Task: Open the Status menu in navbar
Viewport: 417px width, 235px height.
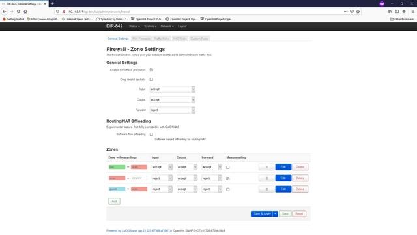Action: pyautogui.click(x=134, y=26)
